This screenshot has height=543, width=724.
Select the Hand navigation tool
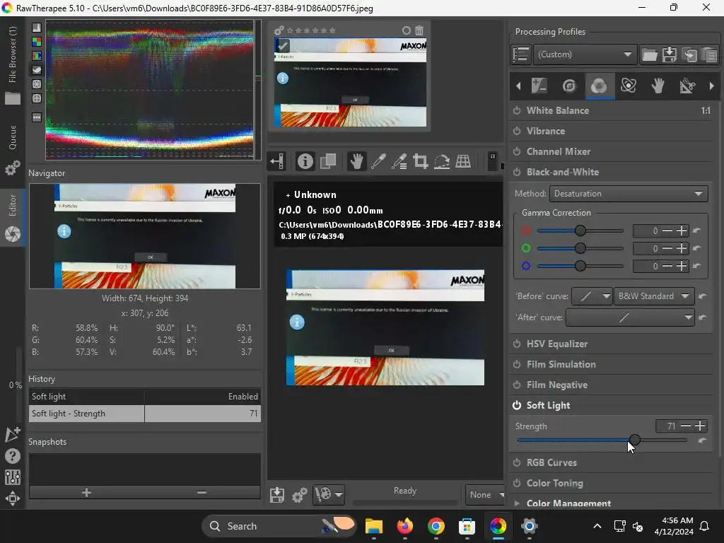pyautogui.click(x=356, y=161)
